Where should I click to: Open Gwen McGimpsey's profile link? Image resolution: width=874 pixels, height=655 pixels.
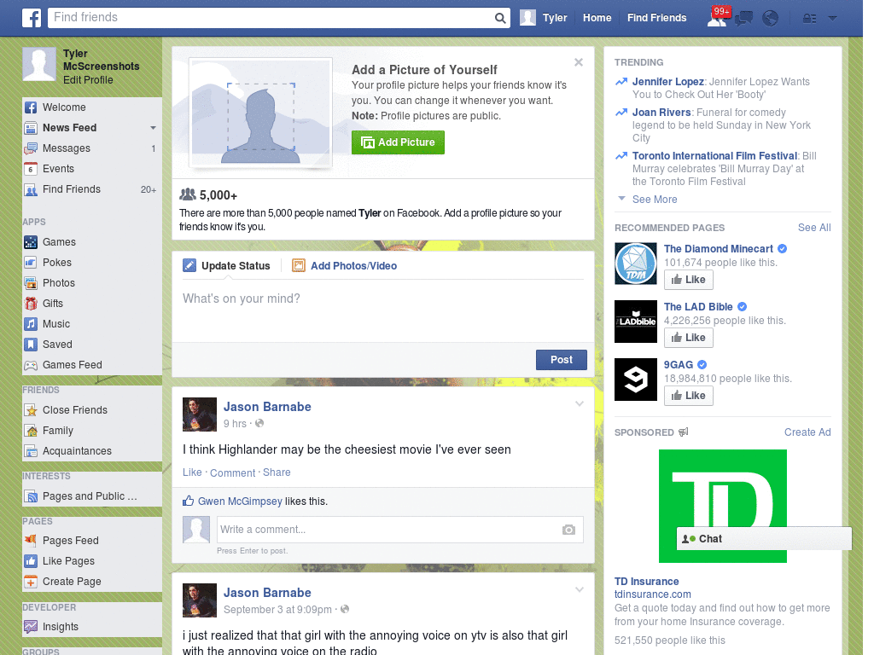tap(240, 501)
